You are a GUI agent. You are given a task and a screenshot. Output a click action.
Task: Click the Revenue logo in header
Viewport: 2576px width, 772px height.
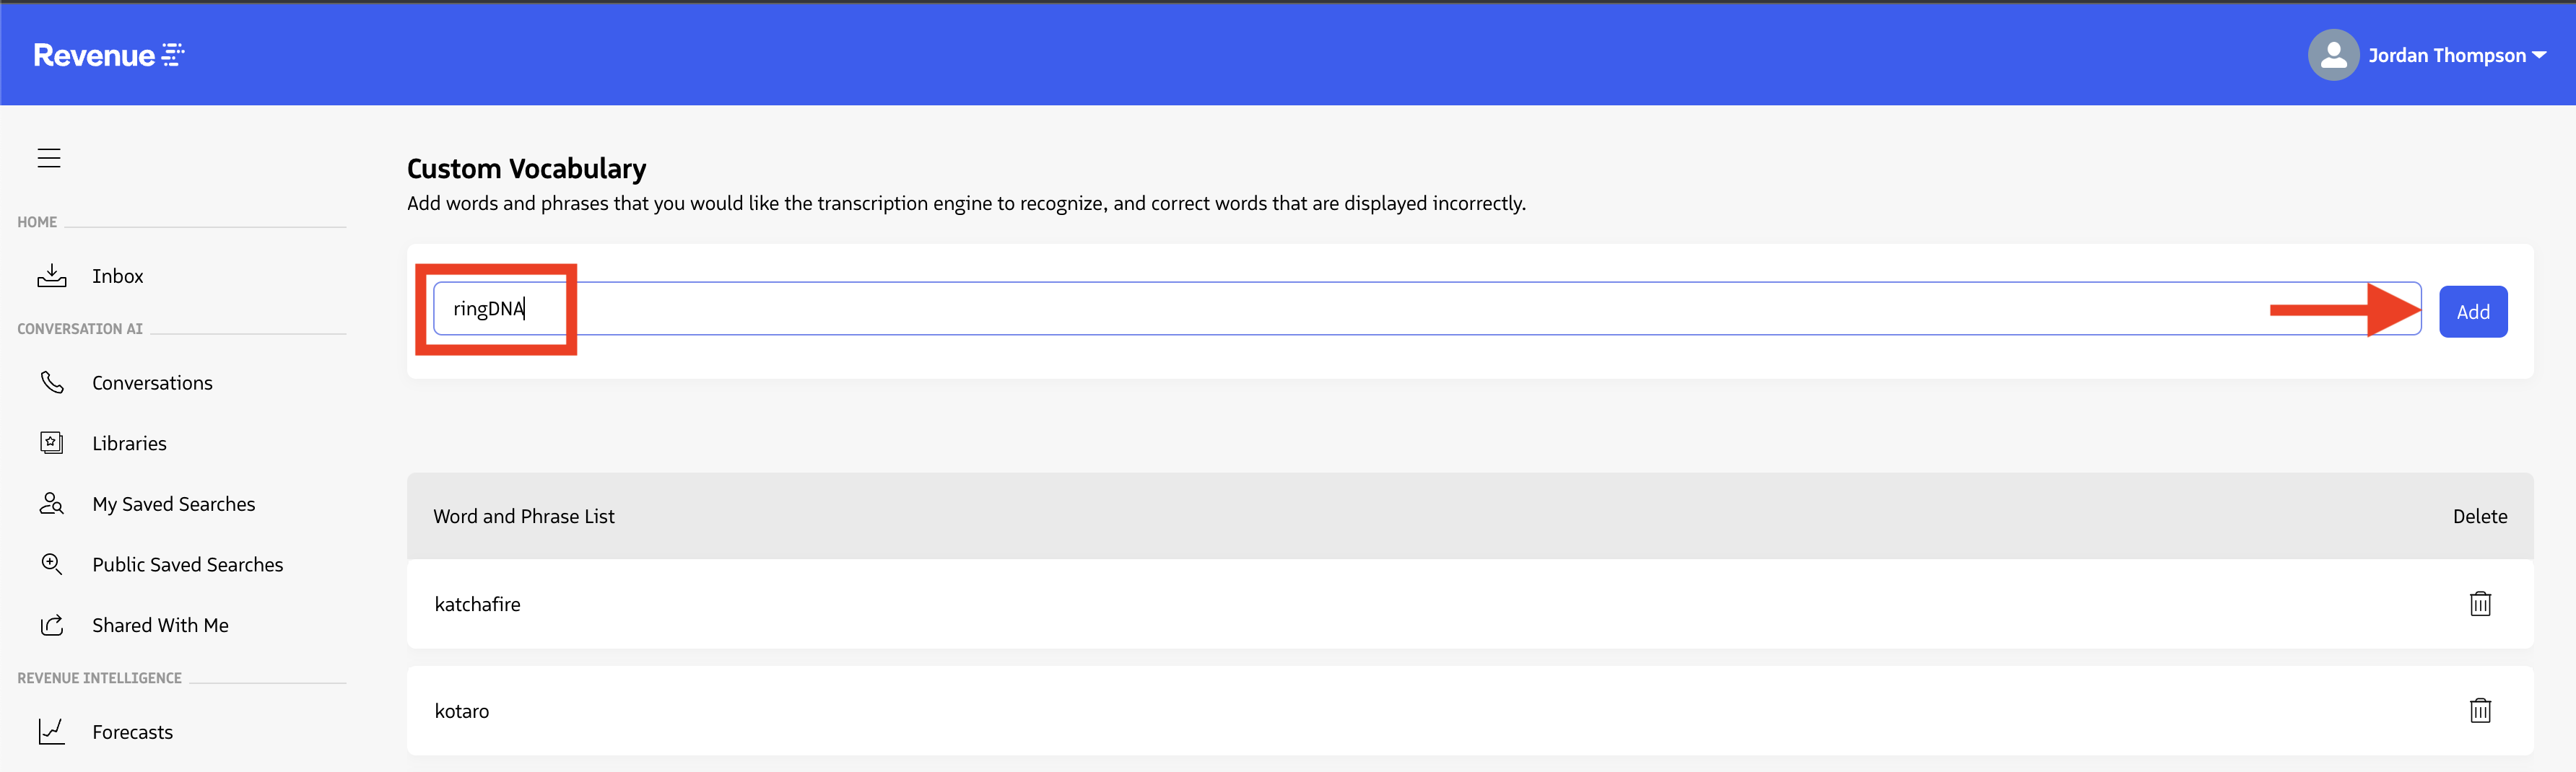click(x=108, y=55)
